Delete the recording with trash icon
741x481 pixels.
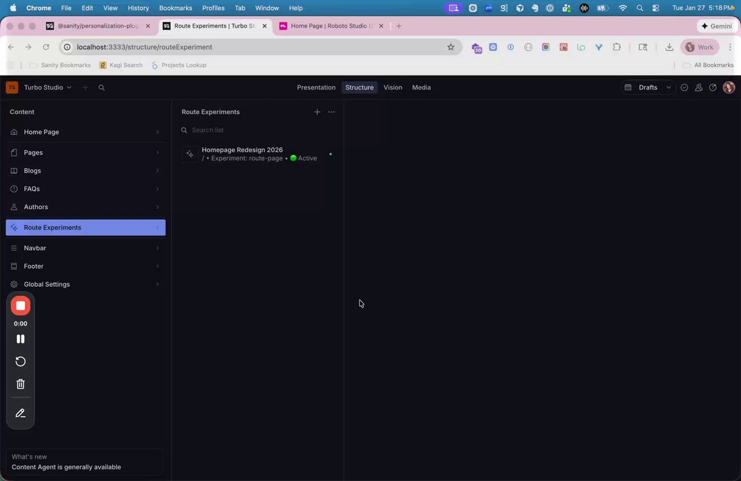20,384
